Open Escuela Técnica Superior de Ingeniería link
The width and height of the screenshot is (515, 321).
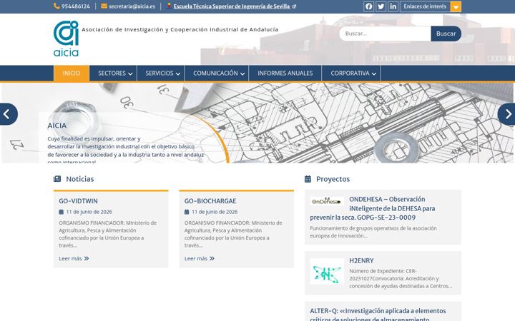(x=232, y=6)
